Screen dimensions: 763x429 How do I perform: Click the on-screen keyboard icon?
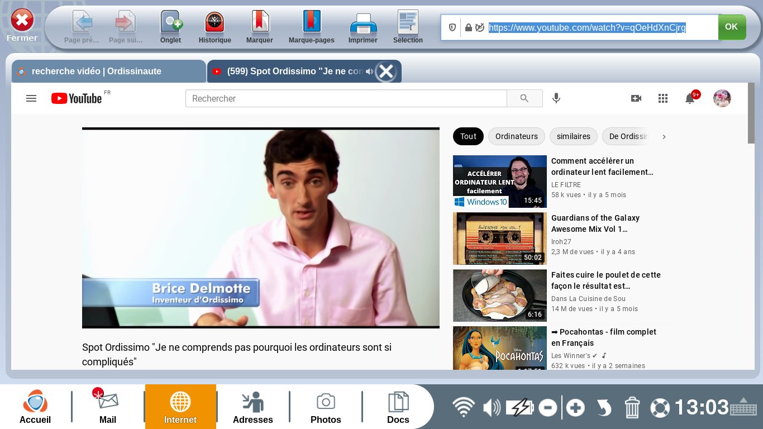click(x=743, y=407)
